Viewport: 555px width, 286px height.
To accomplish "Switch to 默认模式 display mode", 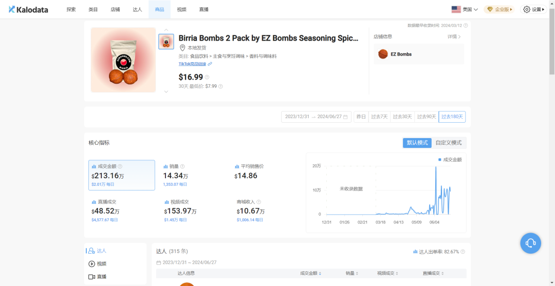I will coord(417,143).
